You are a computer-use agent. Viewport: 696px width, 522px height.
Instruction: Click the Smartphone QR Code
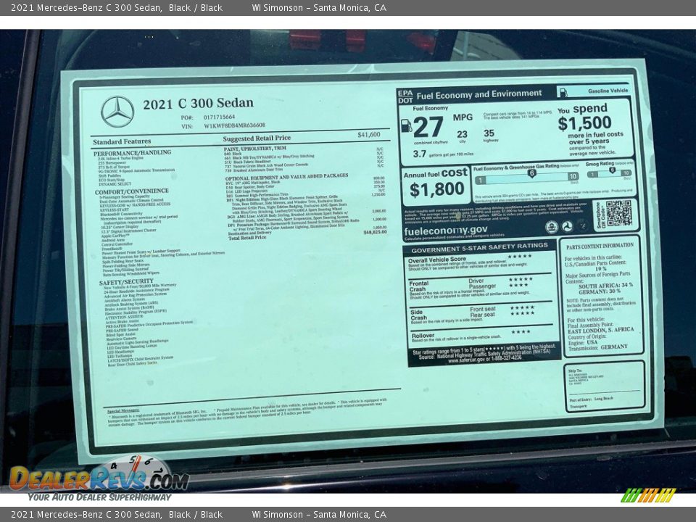click(621, 215)
